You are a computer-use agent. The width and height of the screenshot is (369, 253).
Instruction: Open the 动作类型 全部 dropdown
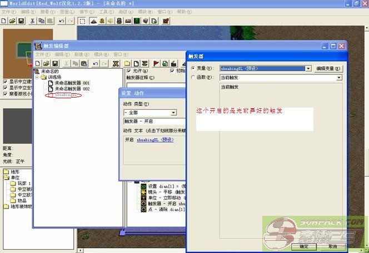(x=173, y=113)
